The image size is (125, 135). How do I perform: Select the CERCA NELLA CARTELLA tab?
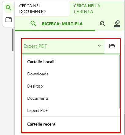[97, 9]
